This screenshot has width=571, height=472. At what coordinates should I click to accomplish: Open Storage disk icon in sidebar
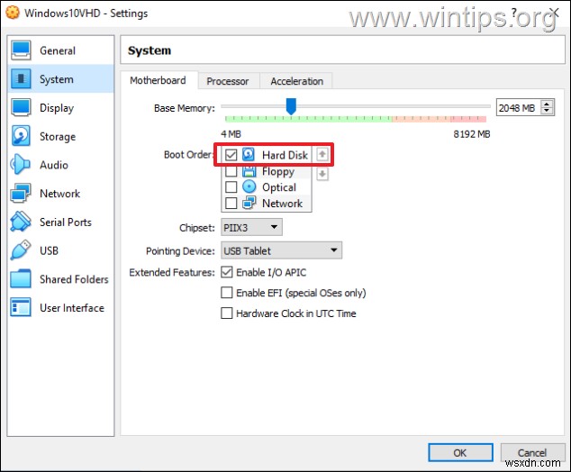21,136
